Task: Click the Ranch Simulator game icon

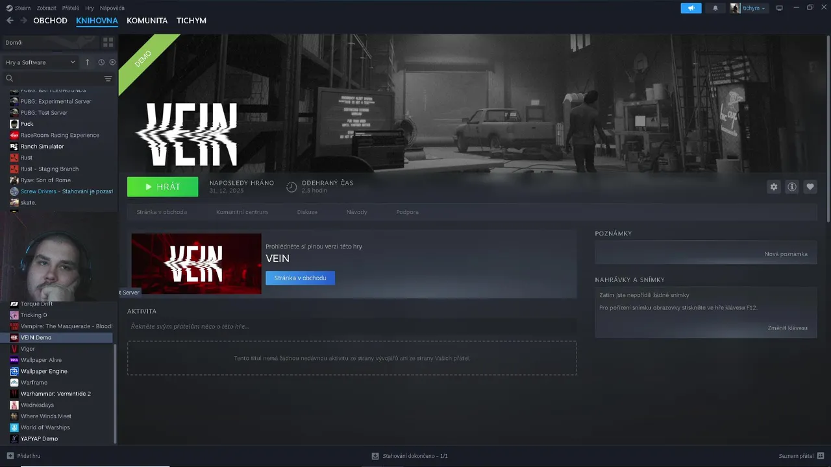Action: pyautogui.click(x=14, y=147)
